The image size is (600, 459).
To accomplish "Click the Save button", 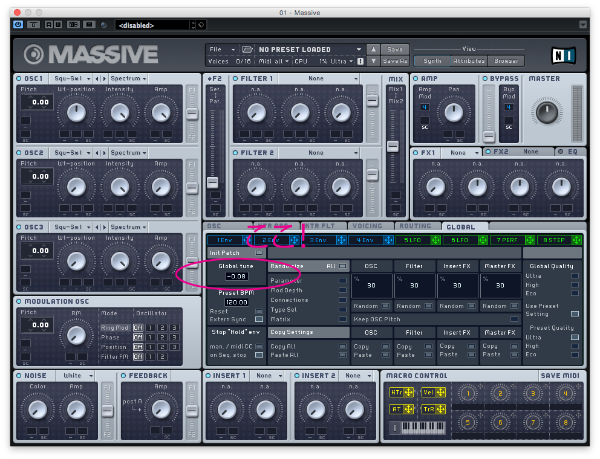I will (x=395, y=50).
